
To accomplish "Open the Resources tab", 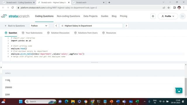I will [x=109, y=33].
